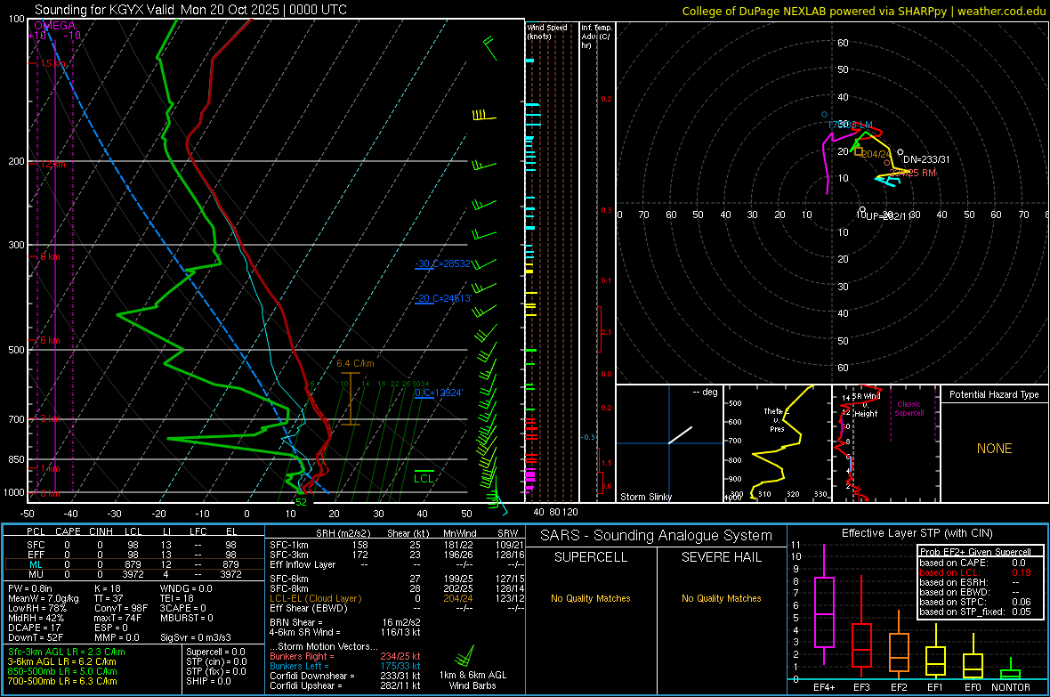Click the Potential Hazard Type heading
The height and width of the screenshot is (697, 1050).
click(994, 394)
